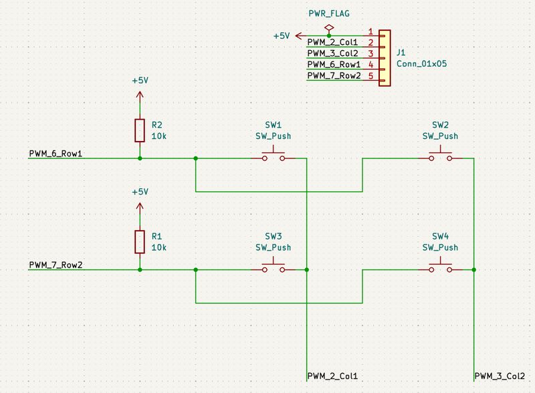Click the 10k value of R1
Viewport: 535px width, 393px height.
coord(159,248)
